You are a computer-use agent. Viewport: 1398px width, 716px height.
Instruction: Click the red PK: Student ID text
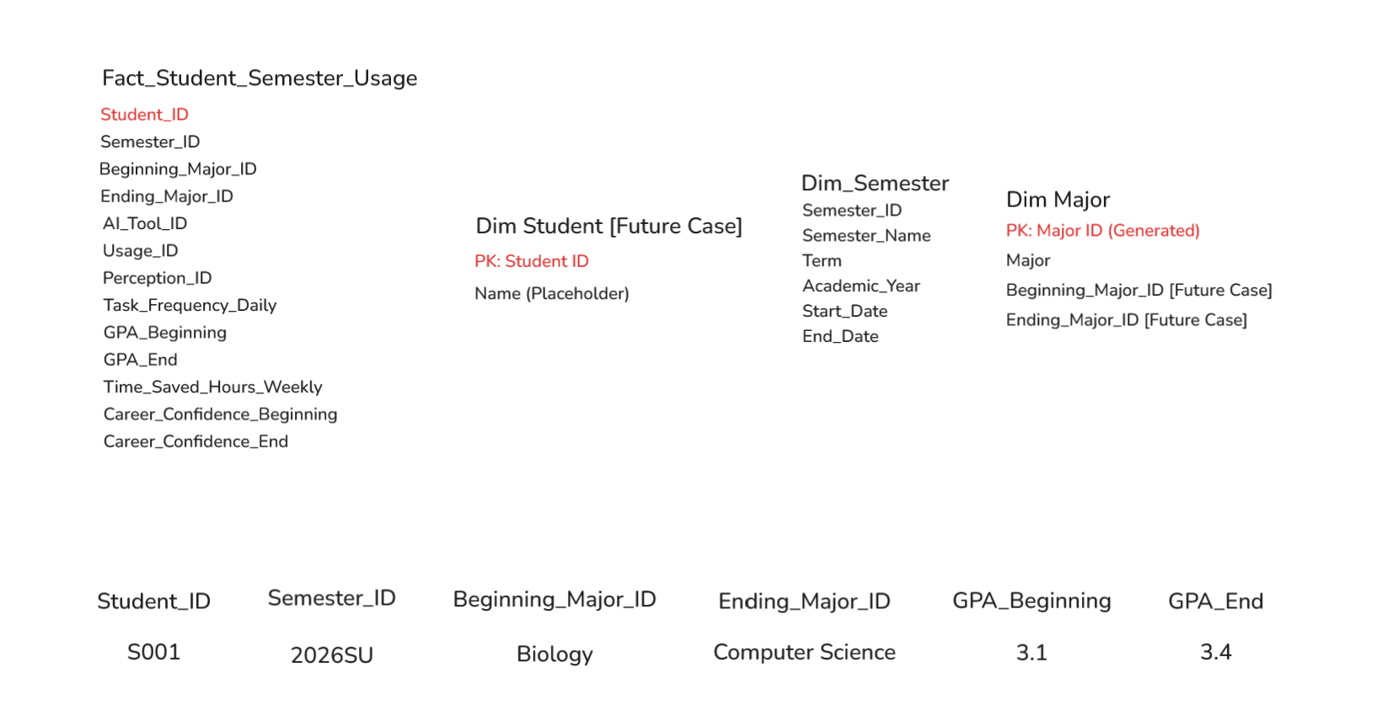click(531, 261)
